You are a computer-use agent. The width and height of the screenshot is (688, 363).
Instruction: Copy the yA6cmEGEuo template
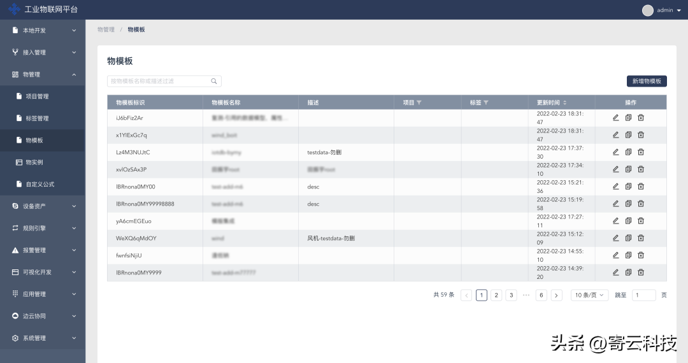pos(628,220)
